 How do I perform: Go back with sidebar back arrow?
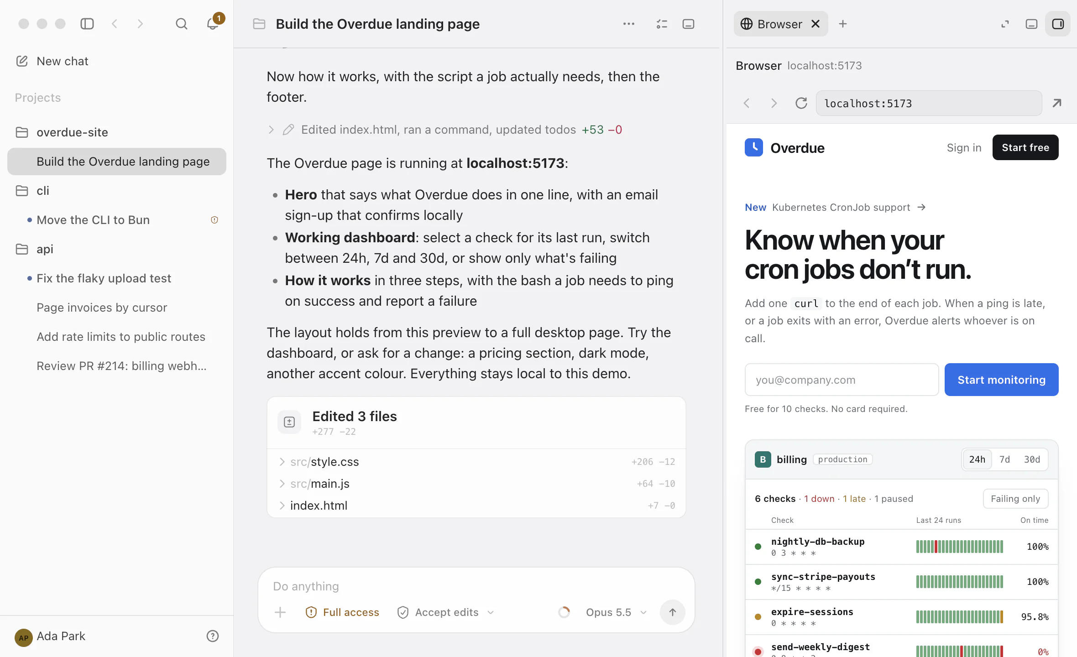coord(115,24)
